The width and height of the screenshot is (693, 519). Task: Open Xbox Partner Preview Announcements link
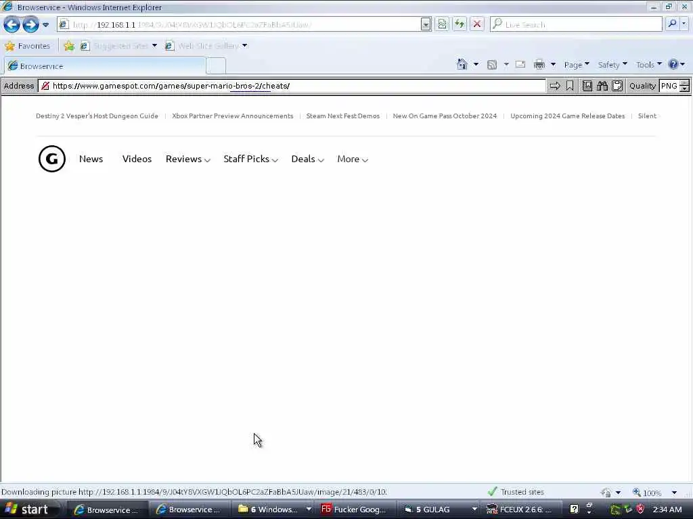tap(233, 116)
